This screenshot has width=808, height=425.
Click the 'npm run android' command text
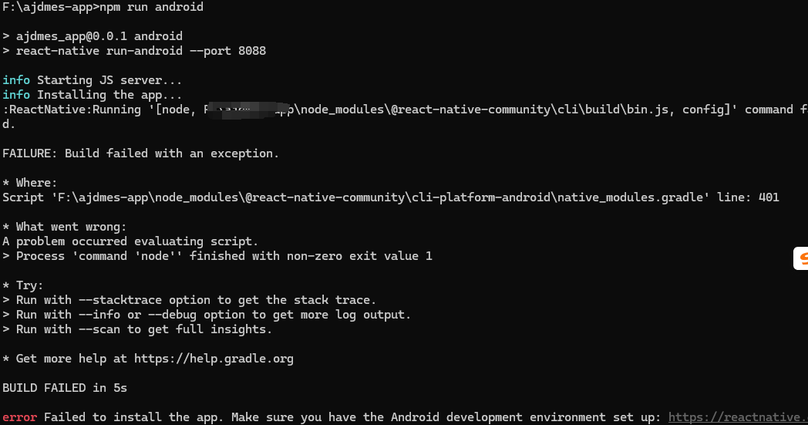click(x=151, y=7)
